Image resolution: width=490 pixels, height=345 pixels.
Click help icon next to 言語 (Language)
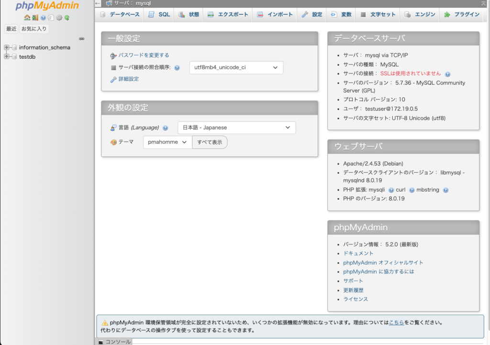[165, 128]
